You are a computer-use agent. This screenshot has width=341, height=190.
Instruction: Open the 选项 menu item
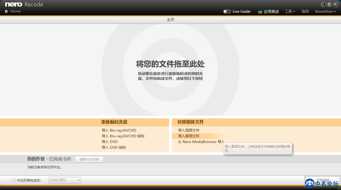coord(305,11)
